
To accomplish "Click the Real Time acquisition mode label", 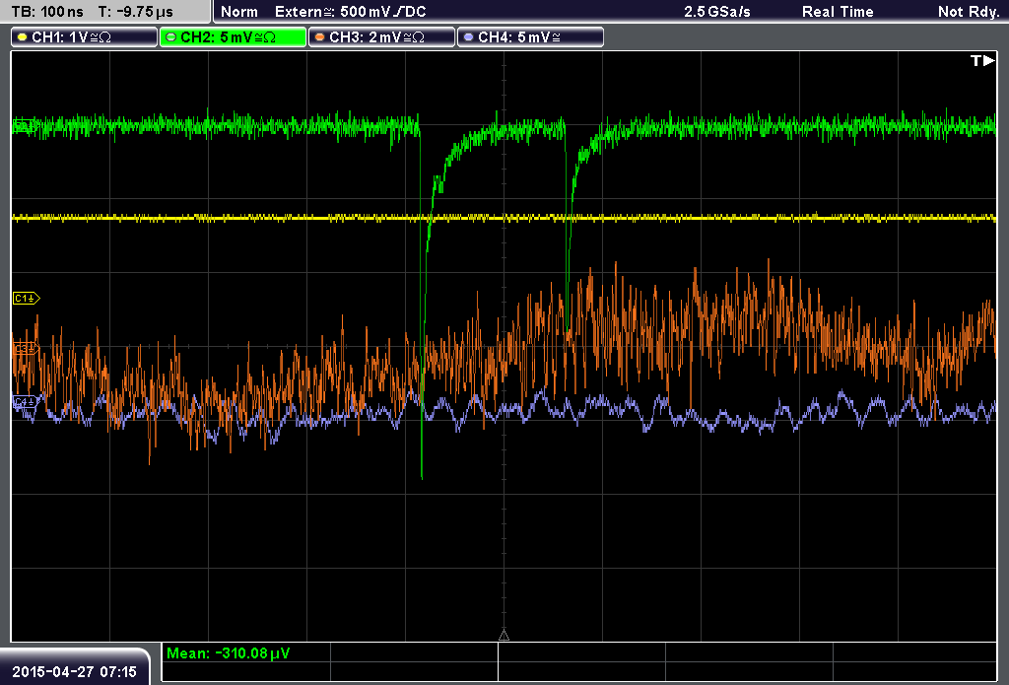I will (838, 12).
